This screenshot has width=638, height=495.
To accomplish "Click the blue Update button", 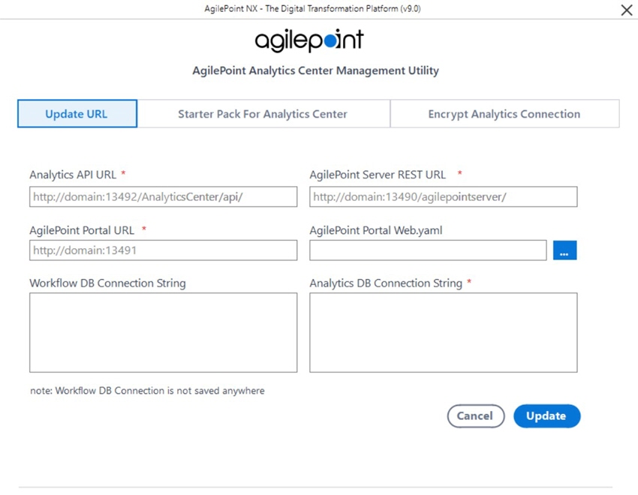I will 547,415.
